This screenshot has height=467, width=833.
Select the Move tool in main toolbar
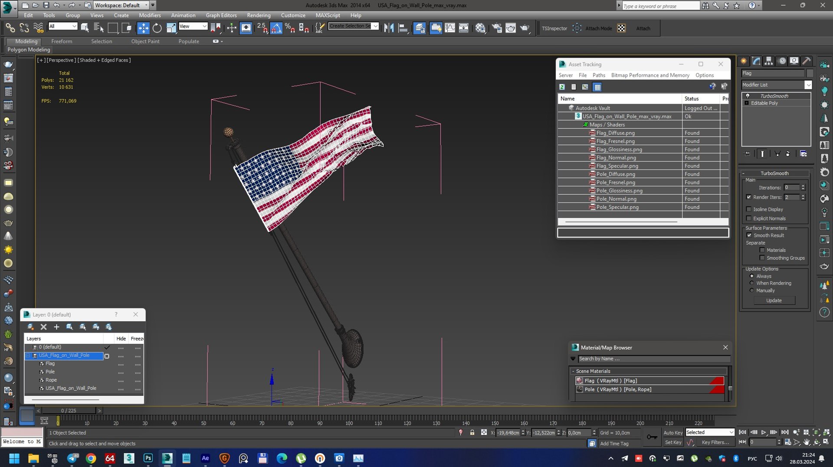[143, 28]
